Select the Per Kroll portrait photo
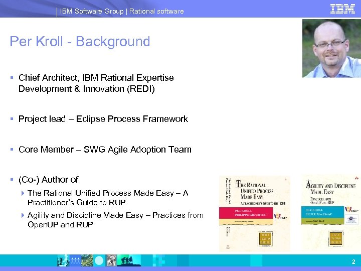Viewport: 361px width, 271px height. pos(331,48)
